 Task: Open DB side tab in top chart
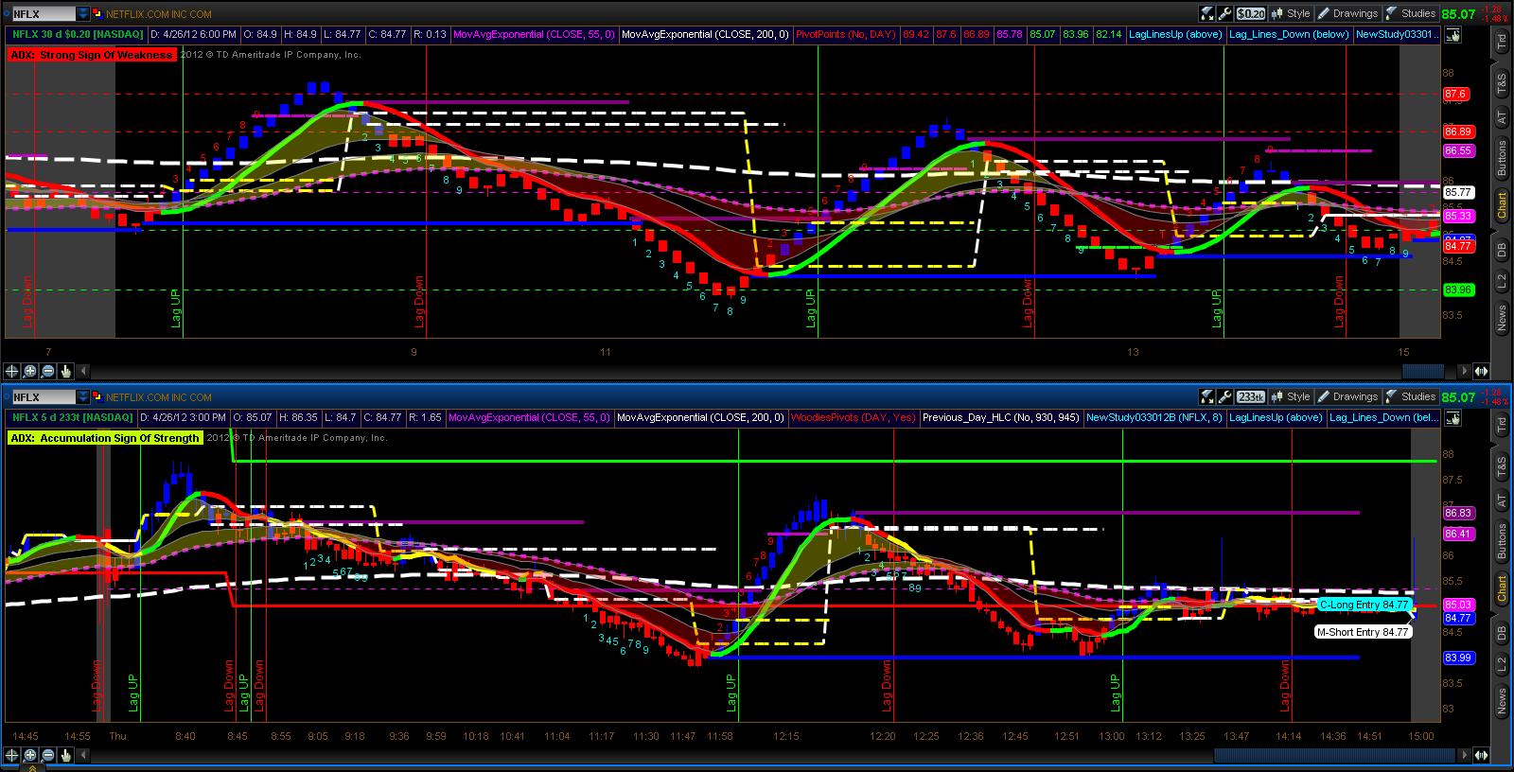[1502, 250]
